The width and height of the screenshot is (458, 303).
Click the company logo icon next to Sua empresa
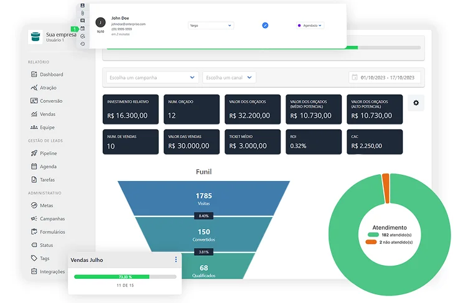pyautogui.click(x=36, y=37)
